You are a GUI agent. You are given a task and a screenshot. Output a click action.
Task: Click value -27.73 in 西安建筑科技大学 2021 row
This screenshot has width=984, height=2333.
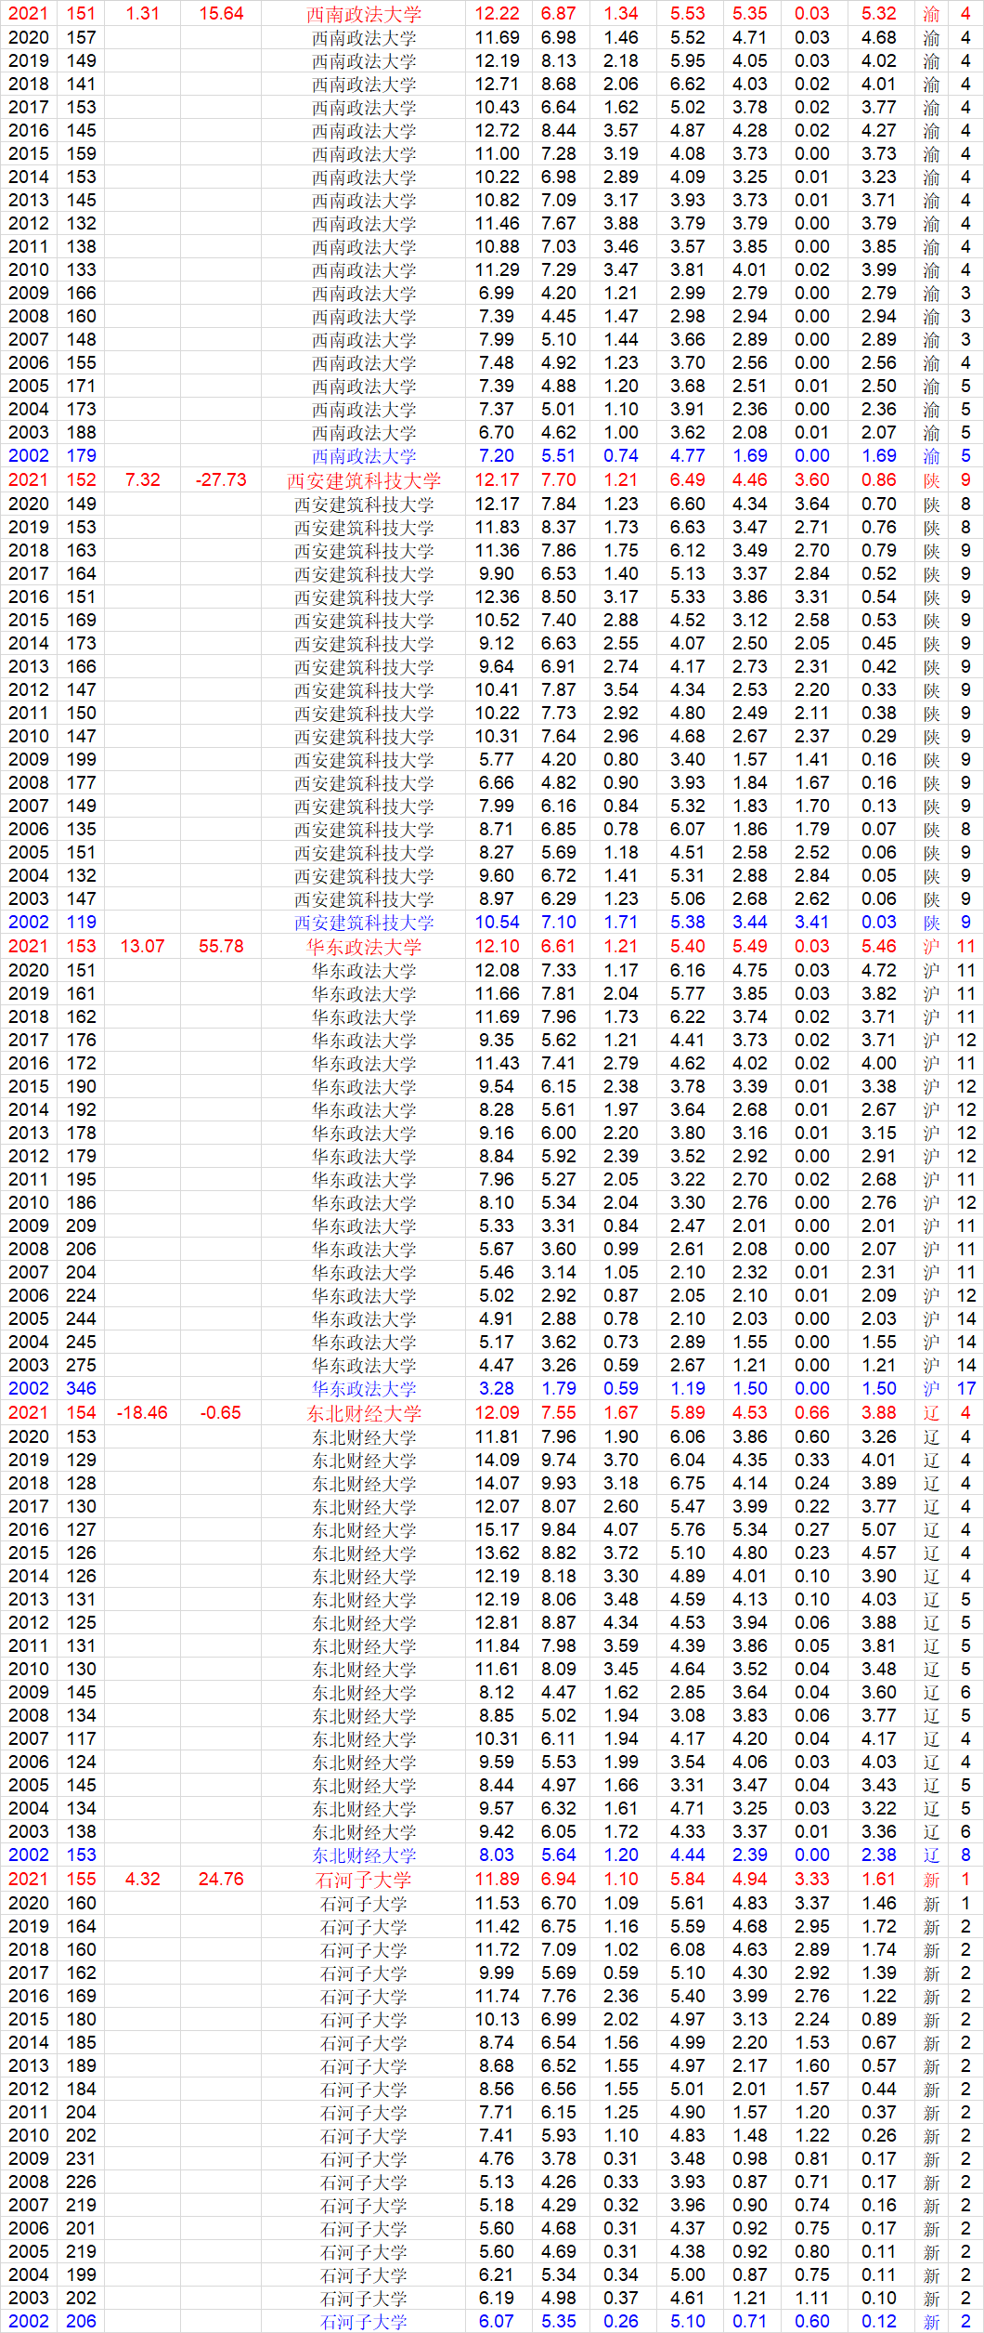tap(221, 480)
